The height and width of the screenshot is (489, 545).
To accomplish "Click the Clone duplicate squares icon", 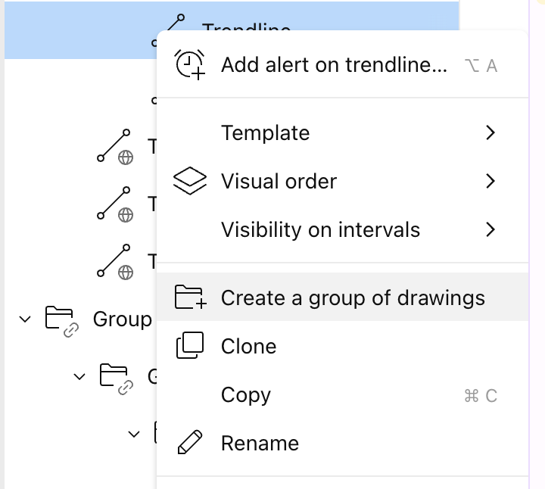I will [190, 345].
